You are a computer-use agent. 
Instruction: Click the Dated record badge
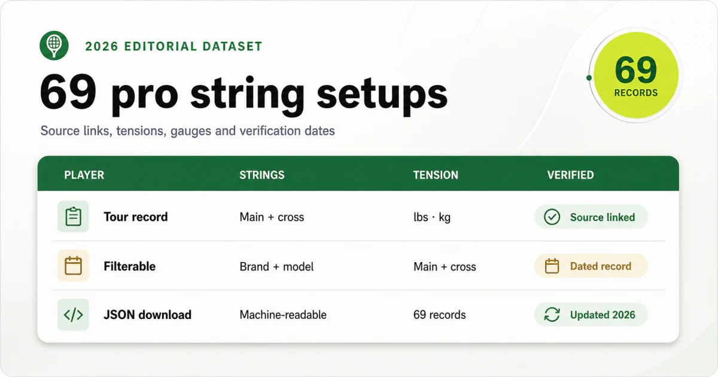point(591,266)
